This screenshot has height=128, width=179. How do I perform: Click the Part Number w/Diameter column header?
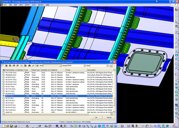pyautogui.click(x=15, y=70)
